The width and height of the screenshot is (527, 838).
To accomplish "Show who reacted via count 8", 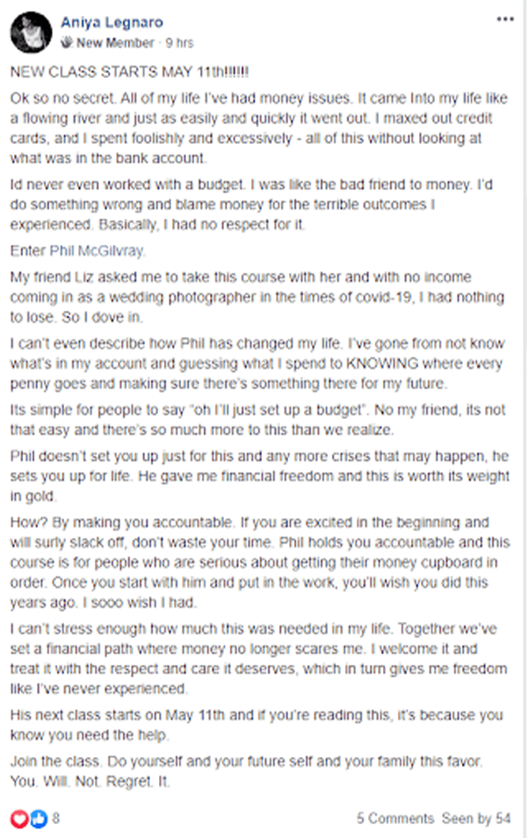I will 55,818.
